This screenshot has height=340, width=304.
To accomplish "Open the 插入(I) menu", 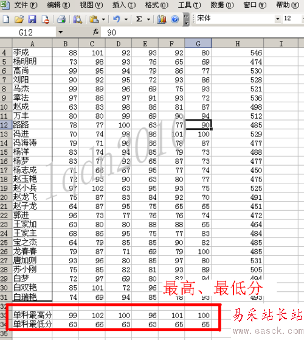I will pos(124,5).
